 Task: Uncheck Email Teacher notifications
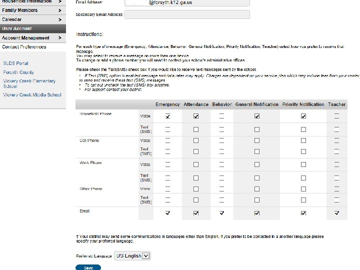pos(336,213)
